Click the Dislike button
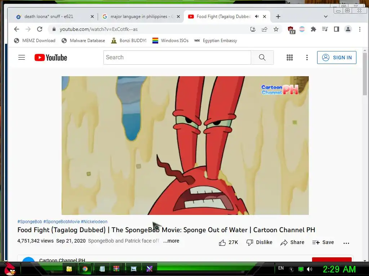The width and height of the screenshot is (369, 276). click(x=259, y=243)
